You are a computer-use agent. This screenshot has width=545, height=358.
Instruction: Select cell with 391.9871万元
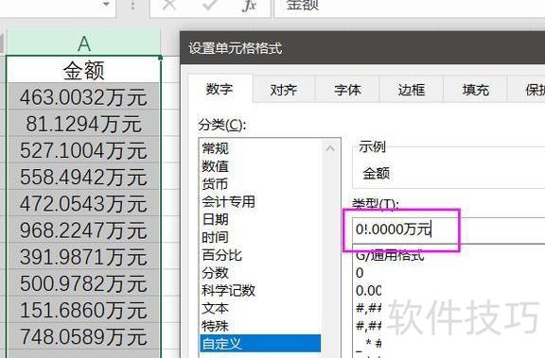click(x=83, y=257)
